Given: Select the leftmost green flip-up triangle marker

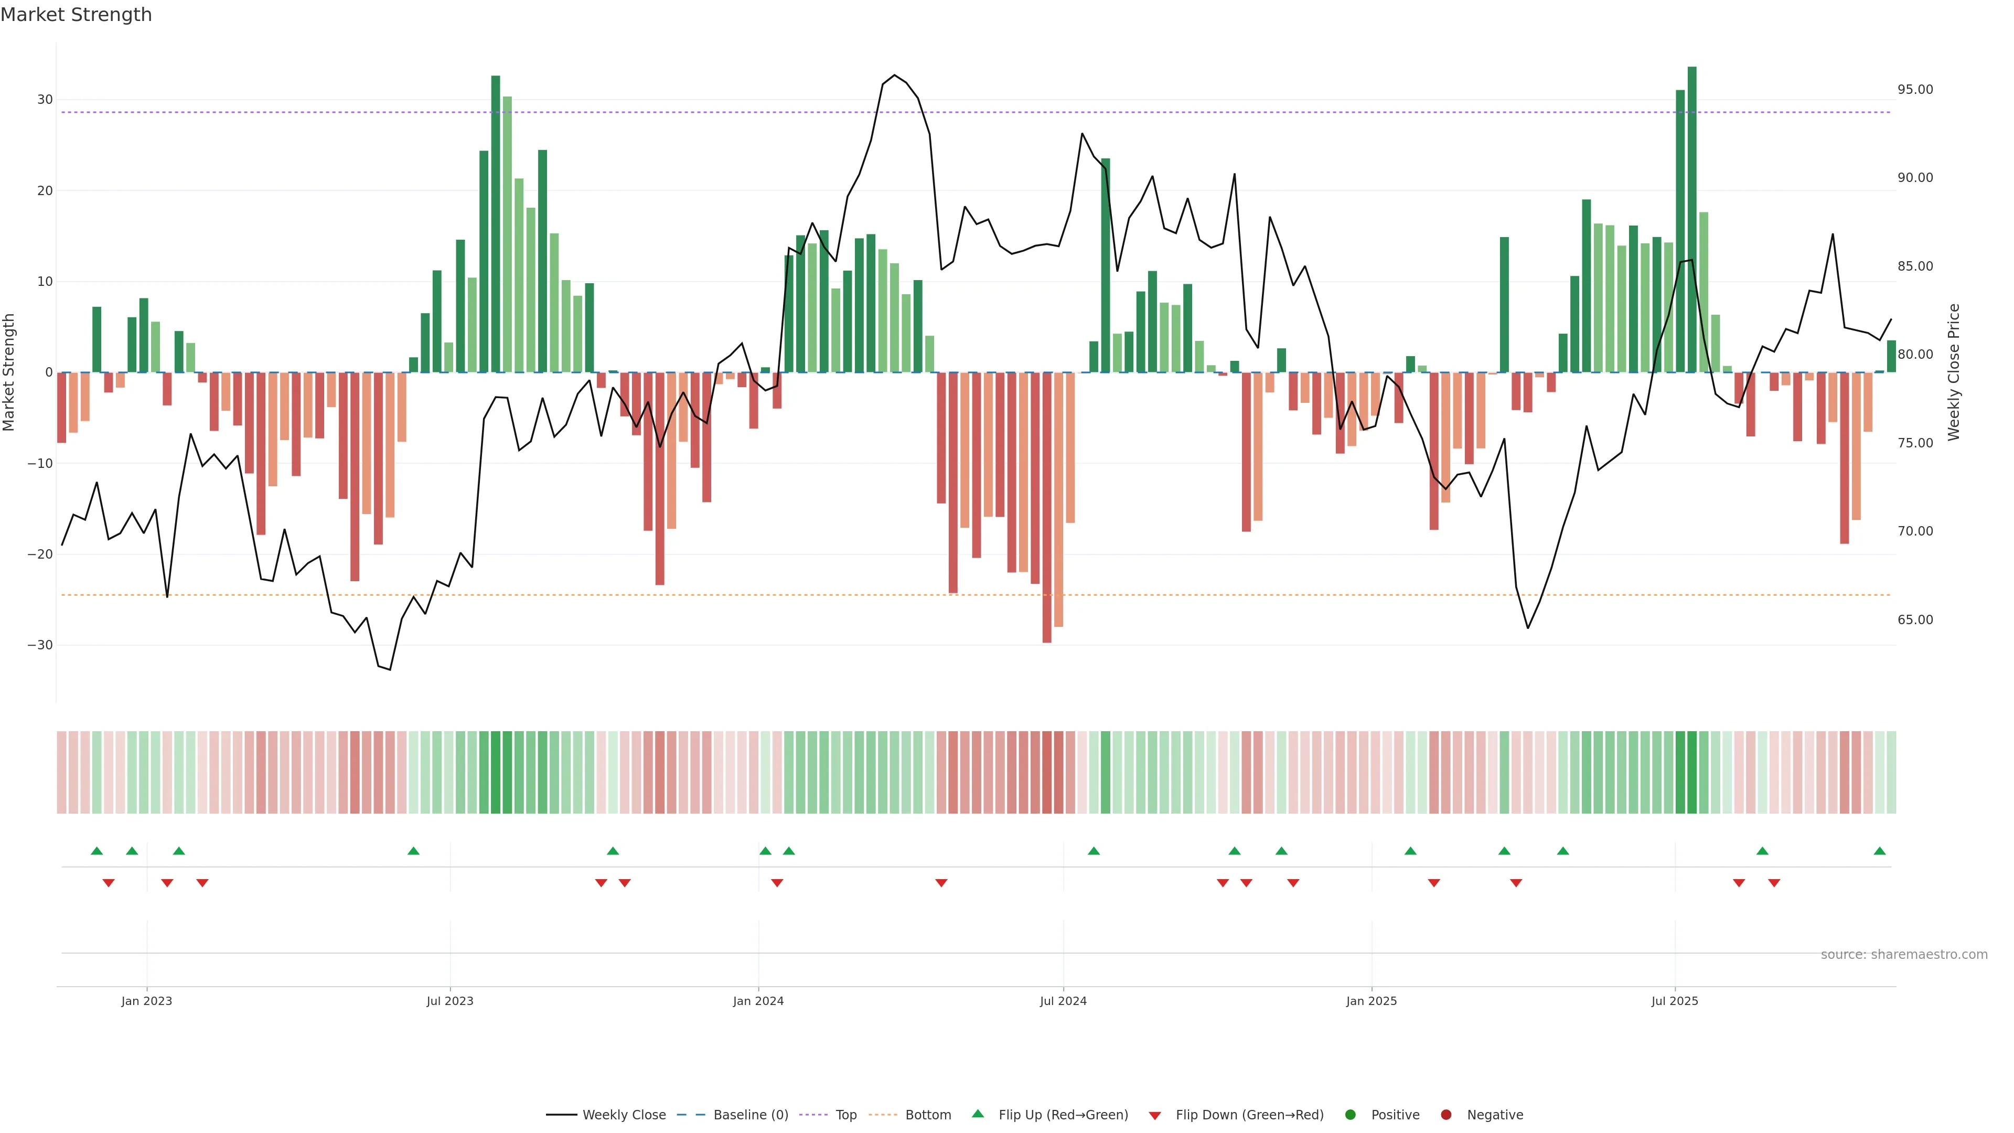Looking at the screenshot, I should pos(97,851).
